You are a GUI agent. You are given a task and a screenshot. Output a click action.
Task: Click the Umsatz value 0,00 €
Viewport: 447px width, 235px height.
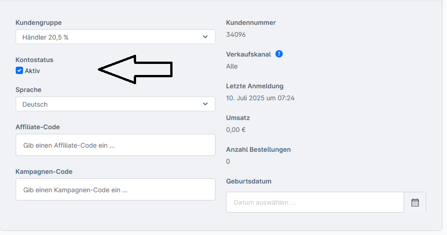tap(236, 130)
